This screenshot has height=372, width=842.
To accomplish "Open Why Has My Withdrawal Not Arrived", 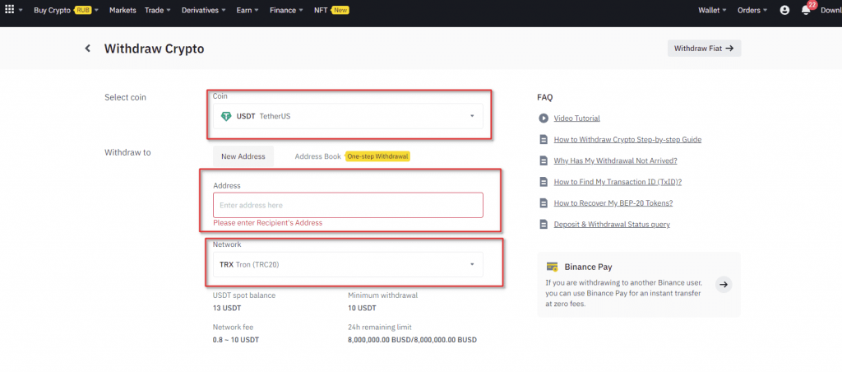I will point(615,160).
